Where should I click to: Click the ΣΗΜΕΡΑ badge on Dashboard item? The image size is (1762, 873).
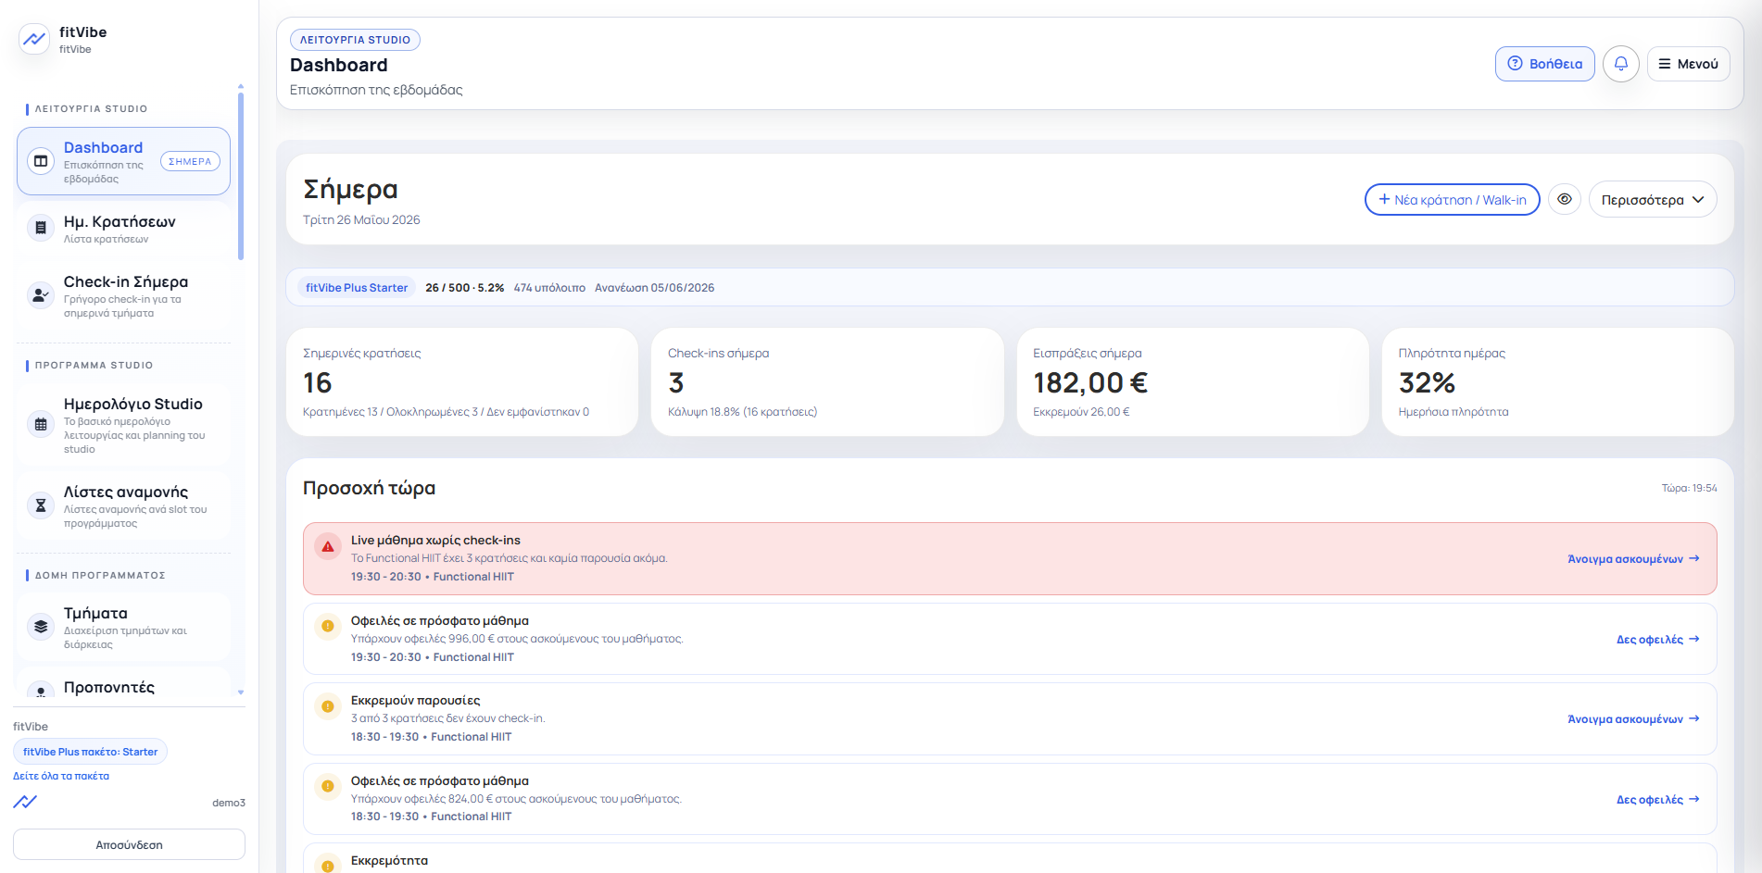(x=190, y=161)
